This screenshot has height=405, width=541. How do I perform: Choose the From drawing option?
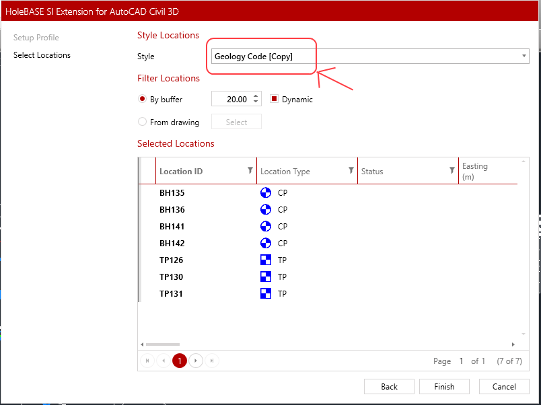[x=142, y=122]
